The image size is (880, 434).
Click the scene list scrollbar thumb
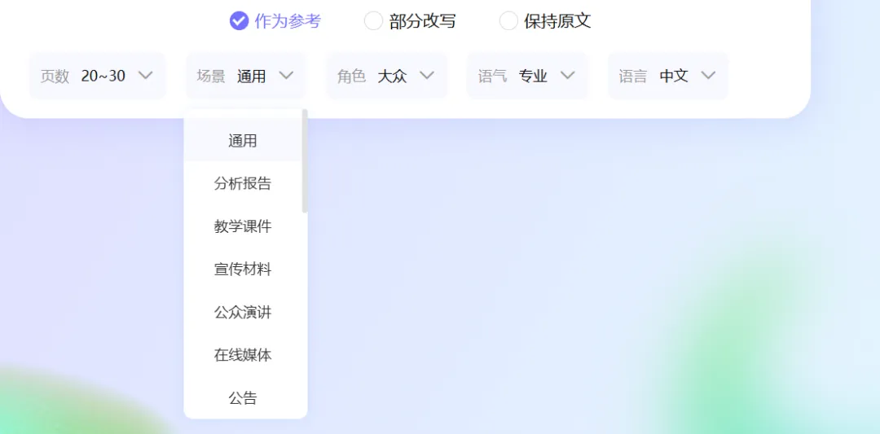[x=305, y=161]
